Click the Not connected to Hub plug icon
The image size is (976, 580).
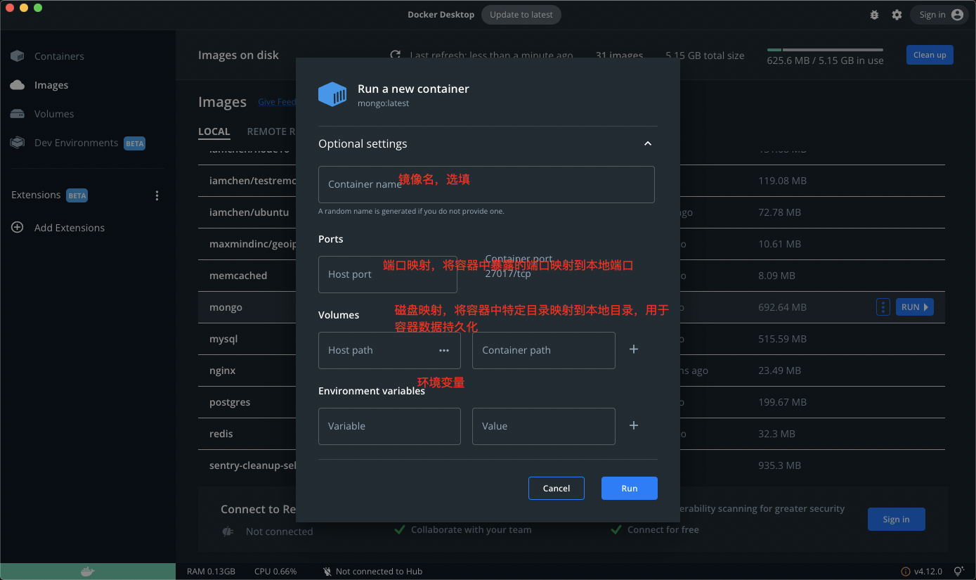click(x=327, y=572)
